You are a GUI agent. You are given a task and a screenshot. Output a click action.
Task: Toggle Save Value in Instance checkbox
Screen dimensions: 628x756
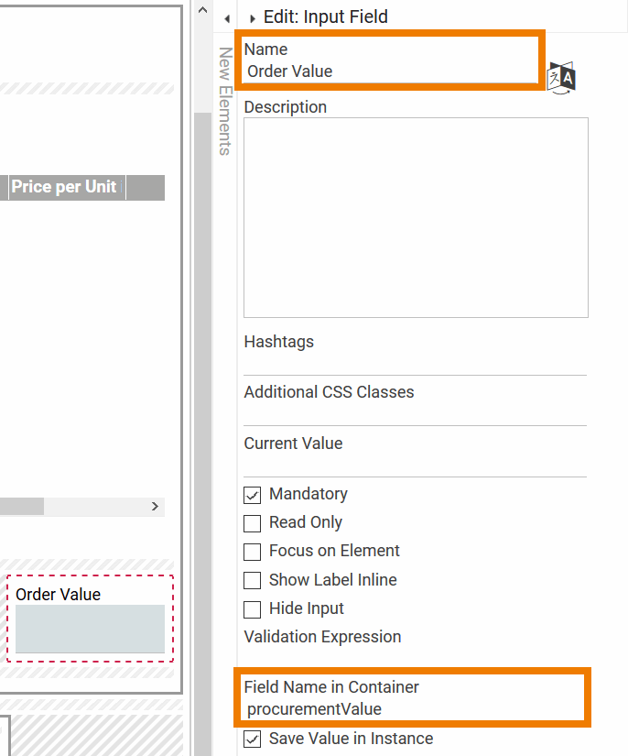pyautogui.click(x=253, y=740)
